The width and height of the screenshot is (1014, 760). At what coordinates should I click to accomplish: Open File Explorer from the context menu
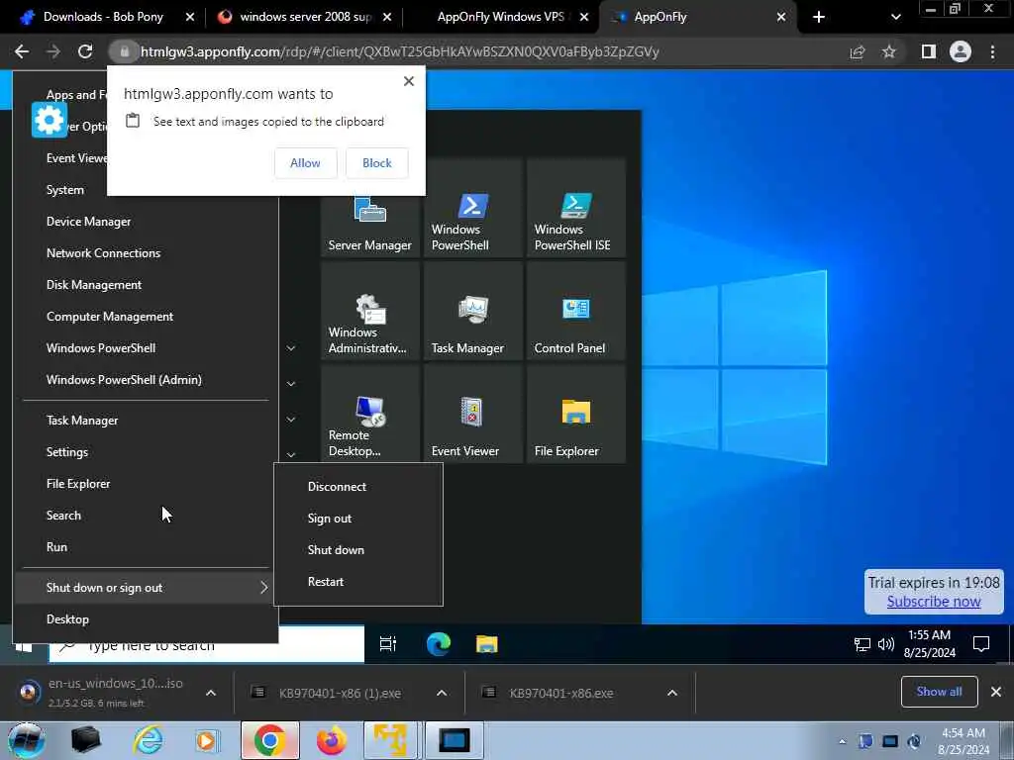(x=146, y=484)
